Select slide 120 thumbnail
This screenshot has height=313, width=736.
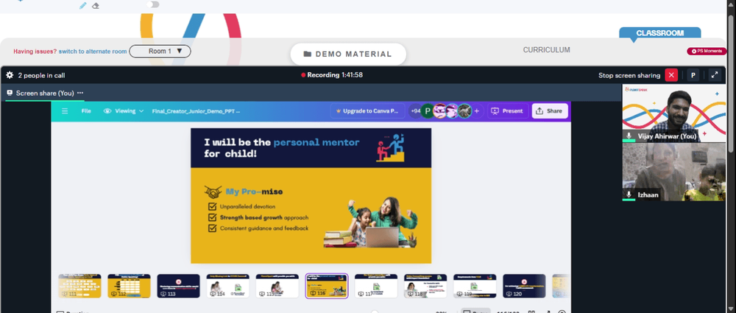[524, 286]
